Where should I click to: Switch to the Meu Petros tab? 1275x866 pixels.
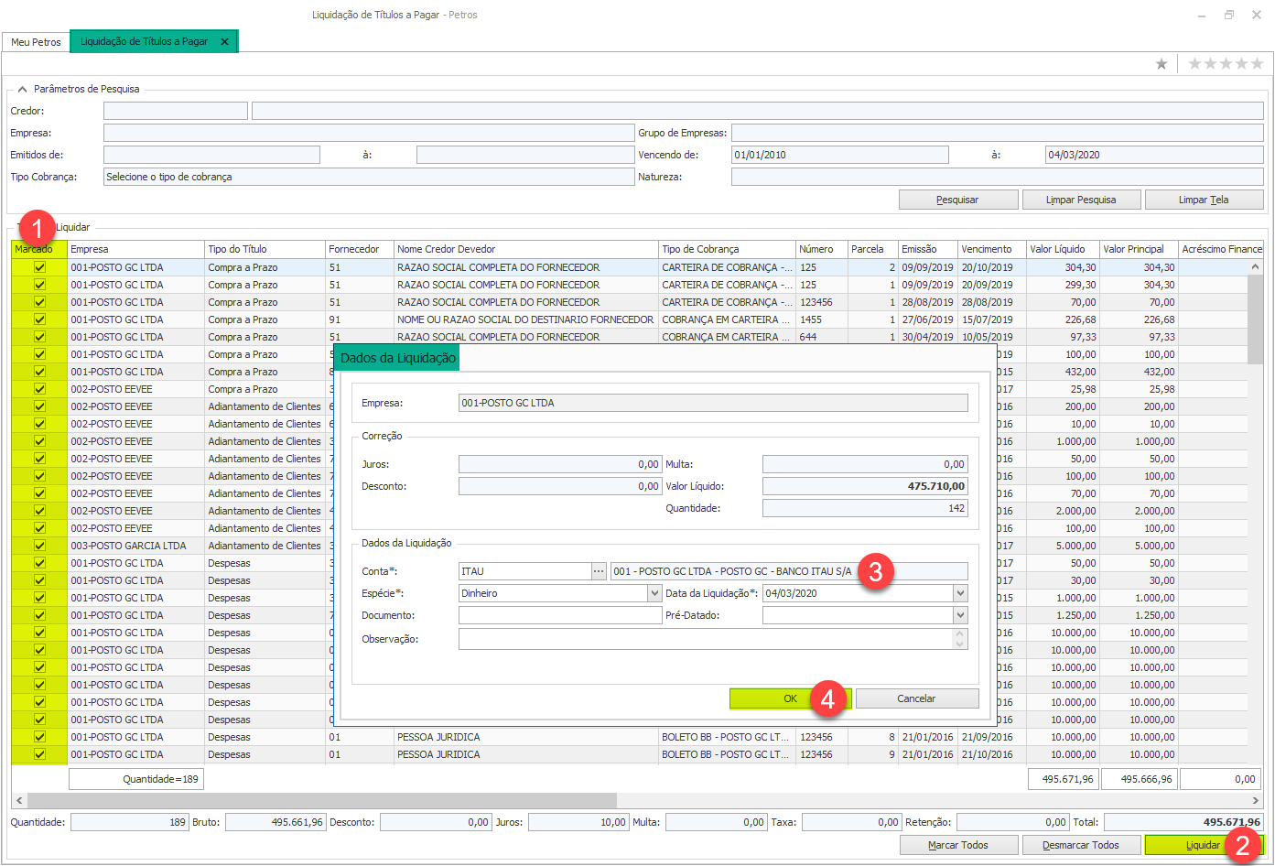click(x=36, y=42)
